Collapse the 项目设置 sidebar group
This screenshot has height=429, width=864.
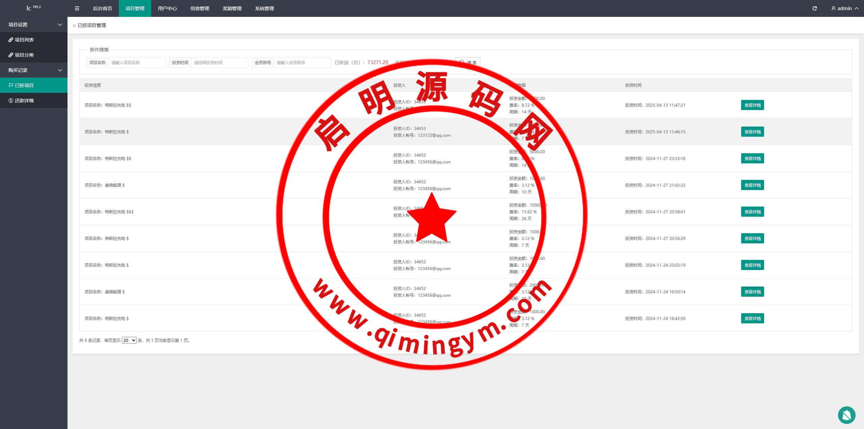tap(60, 25)
